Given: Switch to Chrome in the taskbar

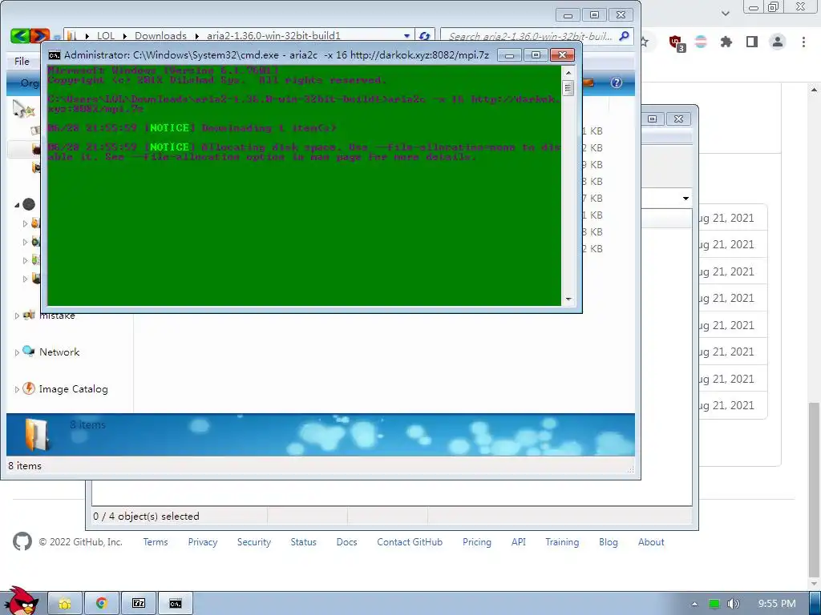Looking at the screenshot, I should click(x=102, y=604).
